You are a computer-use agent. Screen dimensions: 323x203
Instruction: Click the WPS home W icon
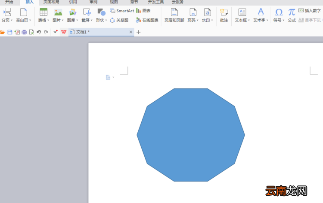pos(64,32)
